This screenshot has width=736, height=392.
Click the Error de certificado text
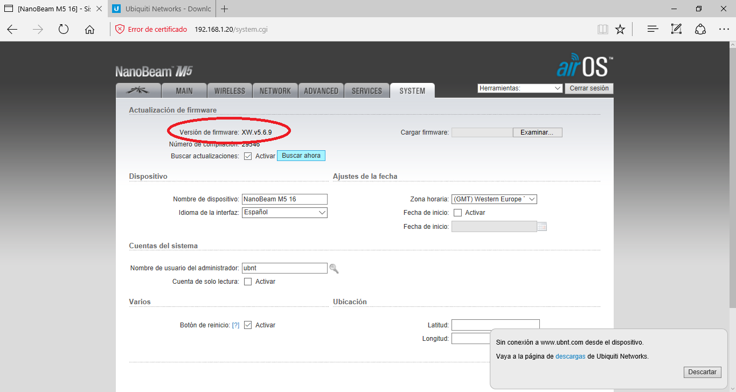tap(157, 29)
